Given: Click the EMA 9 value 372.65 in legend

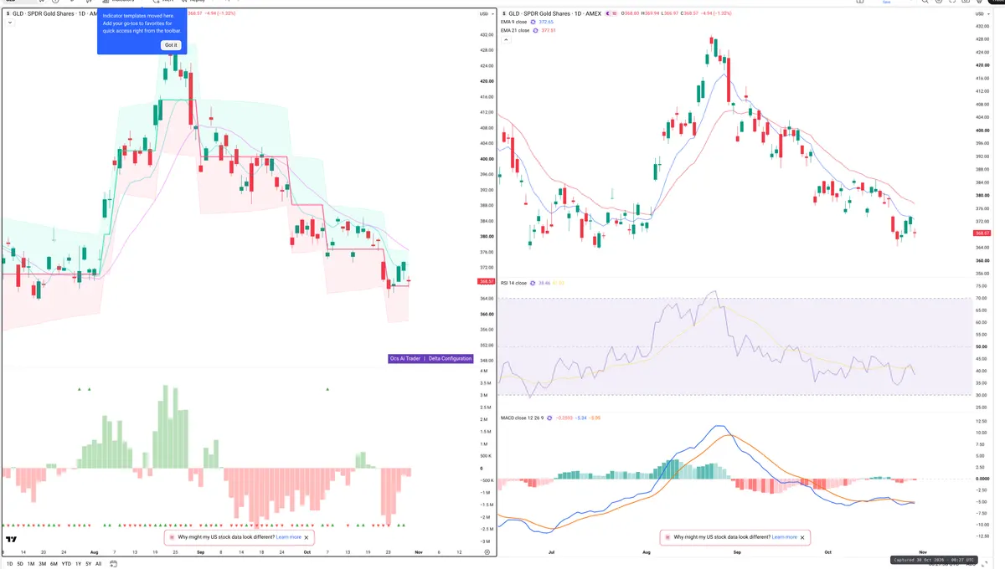Looking at the screenshot, I should tap(548, 22).
